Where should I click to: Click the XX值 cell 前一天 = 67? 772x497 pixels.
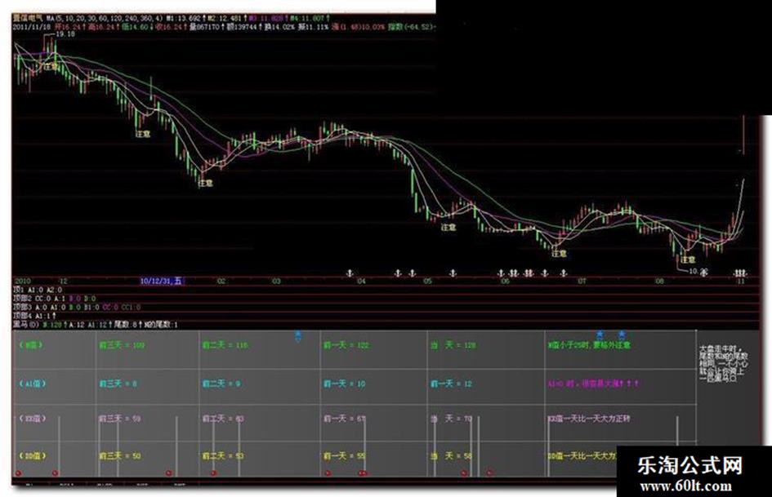(345, 419)
